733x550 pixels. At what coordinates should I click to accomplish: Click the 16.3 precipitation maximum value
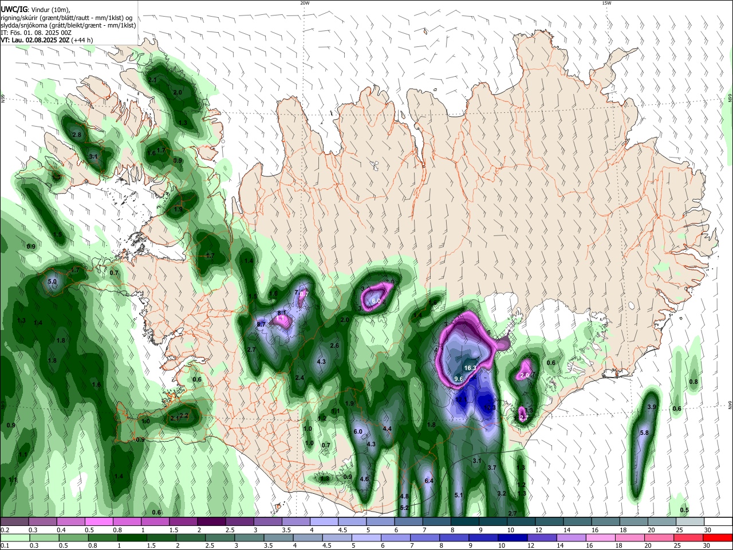[x=470, y=368]
